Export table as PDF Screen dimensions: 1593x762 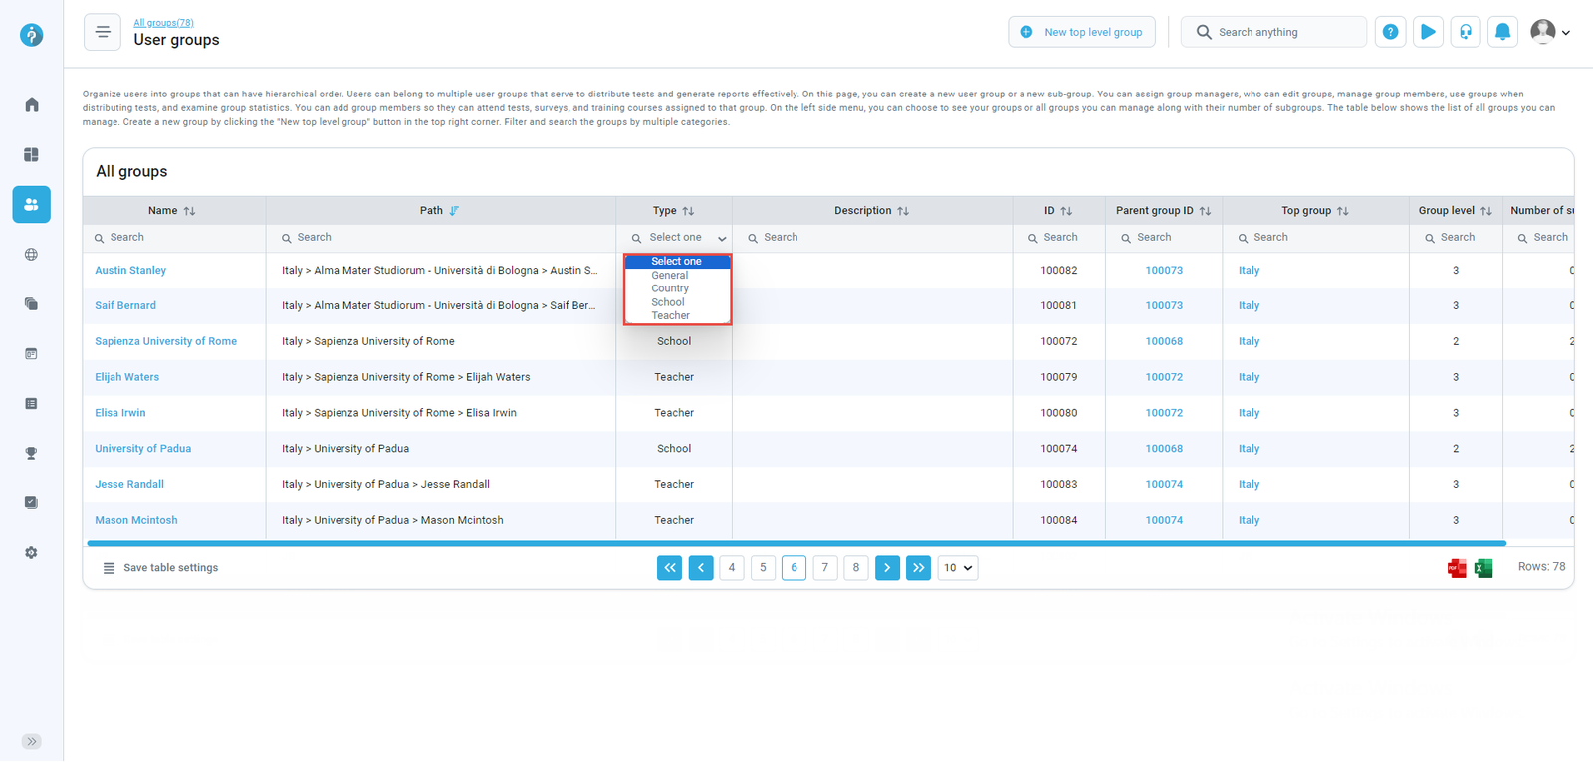(1456, 568)
